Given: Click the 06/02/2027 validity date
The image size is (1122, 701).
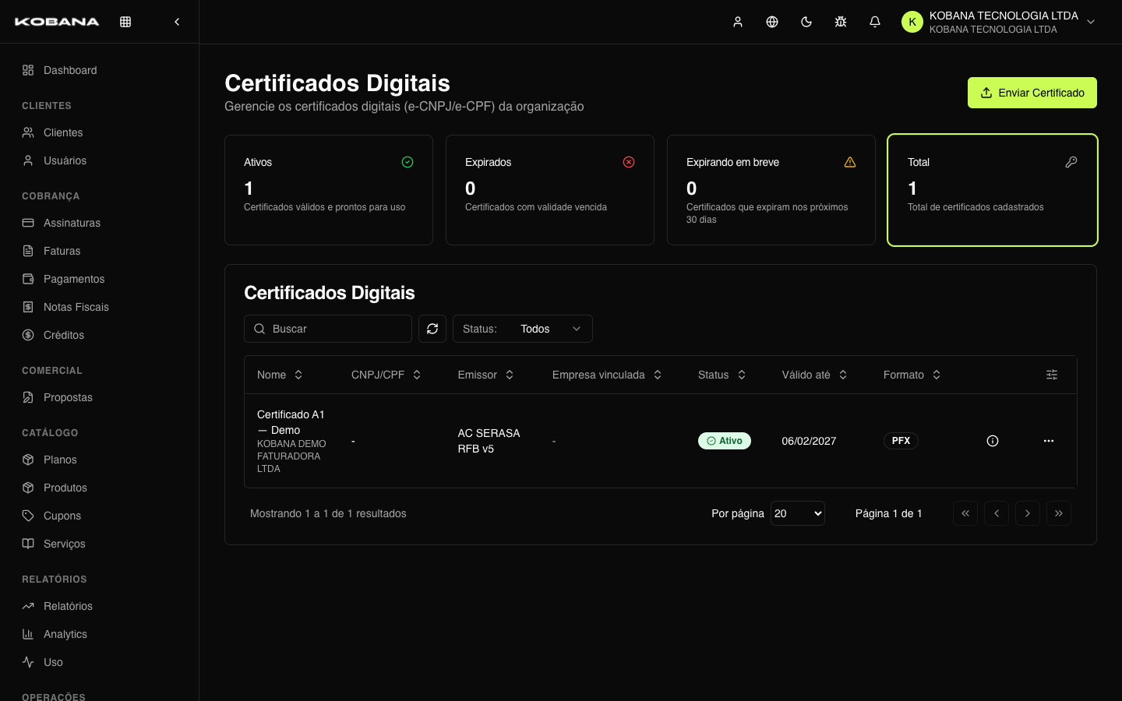Looking at the screenshot, I should 809,441.
